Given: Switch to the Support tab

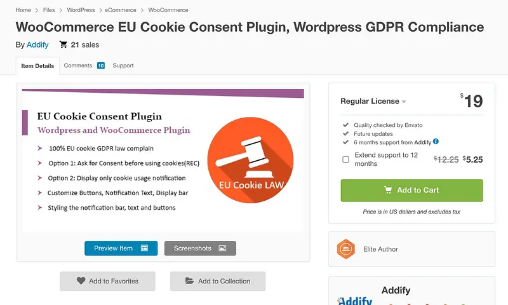Looking at the screenshot, I should 123,65.
